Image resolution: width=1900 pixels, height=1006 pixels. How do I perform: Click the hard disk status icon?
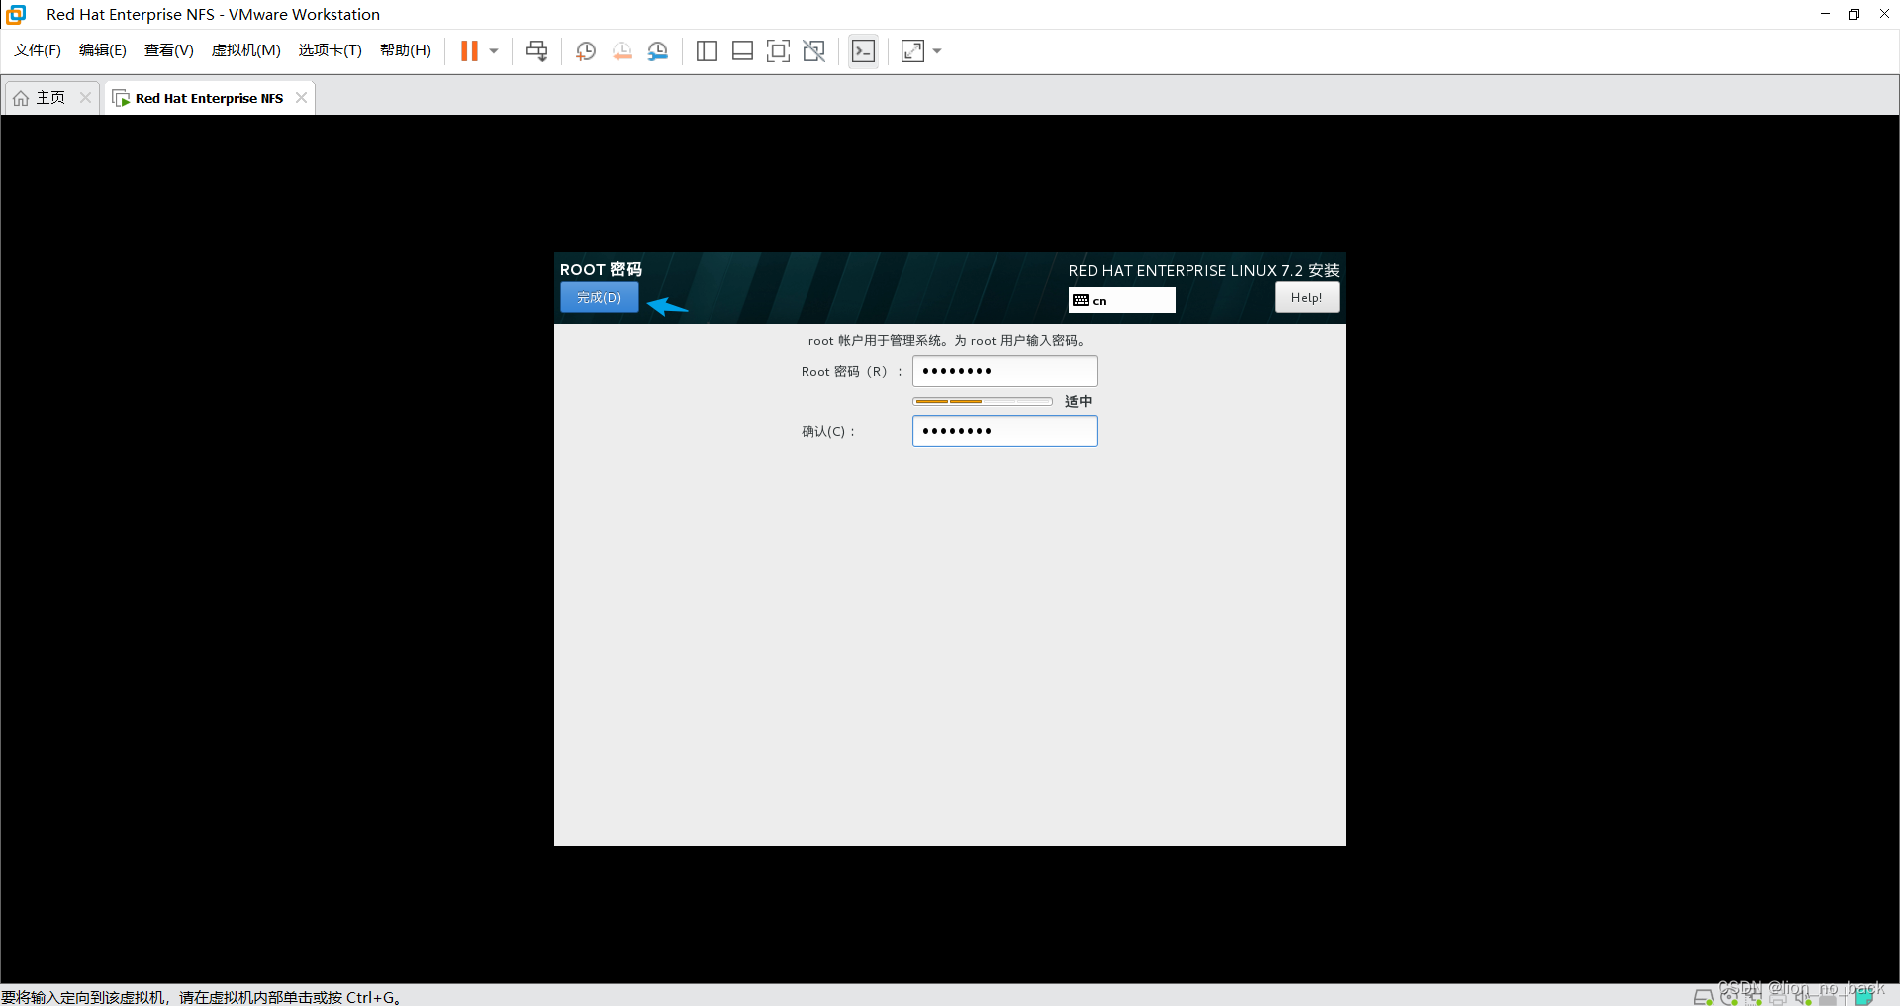pyautogui.click(x=1703, y=997)
